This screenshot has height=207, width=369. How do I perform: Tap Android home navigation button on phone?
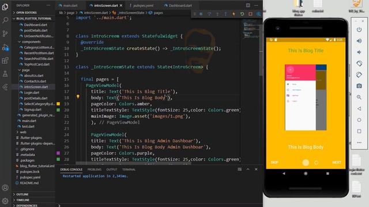tap(306, 174)
